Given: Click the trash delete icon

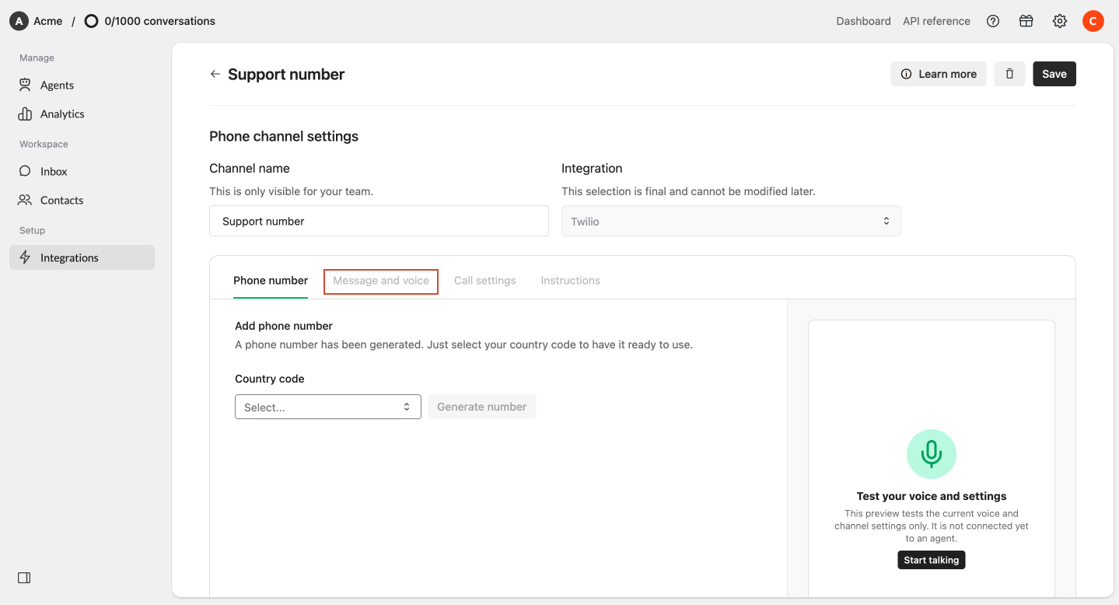Looking at the screenshot, I should (x=1009, y=74).
